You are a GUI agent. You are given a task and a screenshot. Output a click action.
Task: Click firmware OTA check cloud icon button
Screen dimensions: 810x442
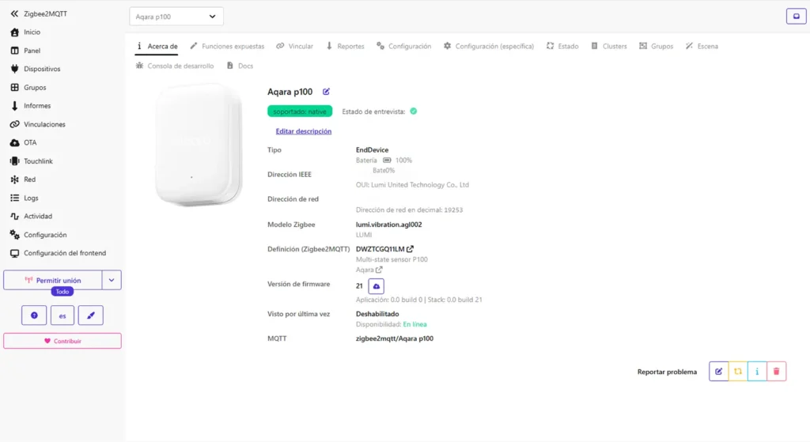[x=376, y=286]
